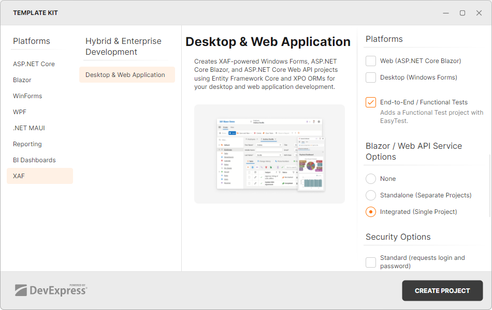Enable the Web (ASP.NET Core Blazor) platform
Viewport: 492px width, 310px height.
pyautogui.click(x=371, y=60)
